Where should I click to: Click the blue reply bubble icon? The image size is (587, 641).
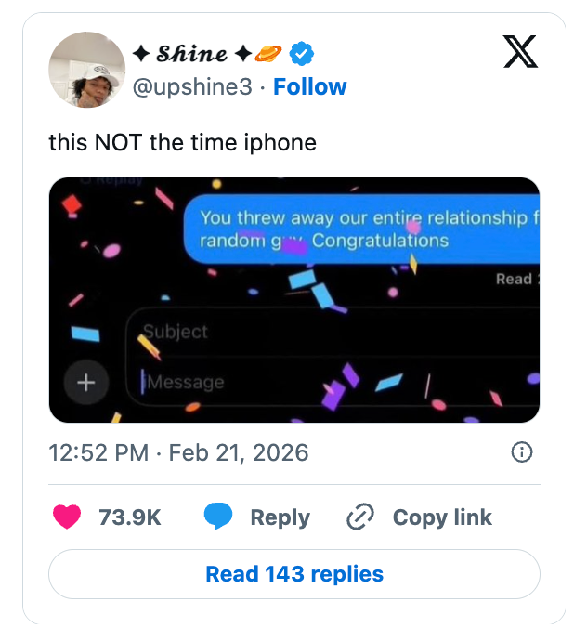217,517
